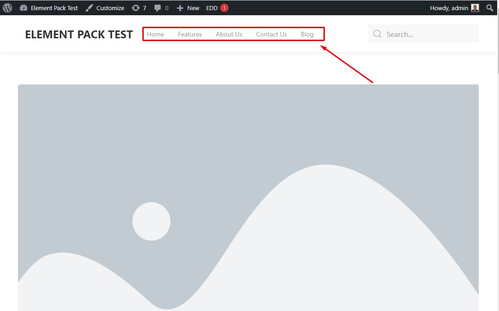Image resolution: width=499 pixels, height=311 pixels.
Task: Click the Blog menu item
Action: click(307, 34)
